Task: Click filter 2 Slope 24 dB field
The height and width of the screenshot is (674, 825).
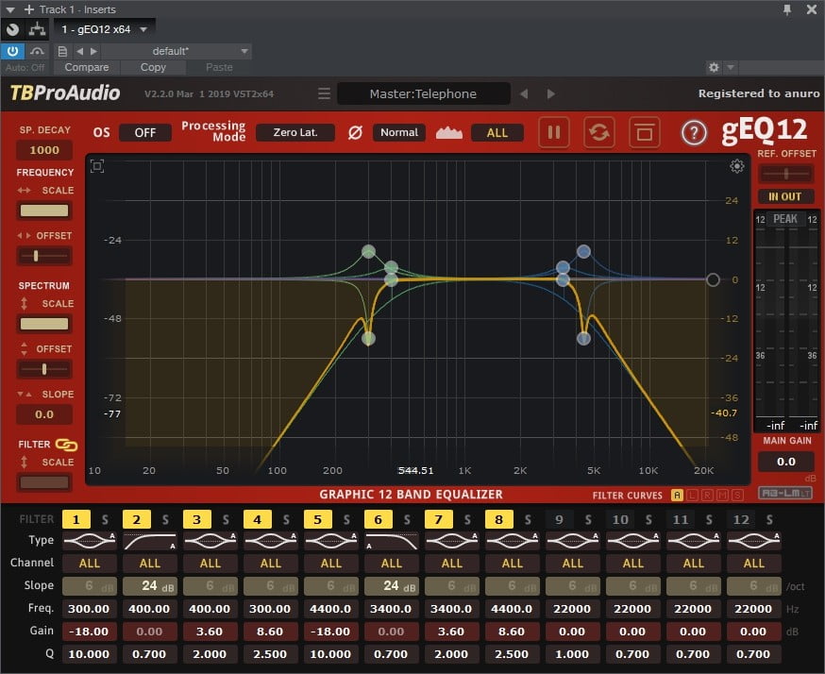Action: [149, 586]
